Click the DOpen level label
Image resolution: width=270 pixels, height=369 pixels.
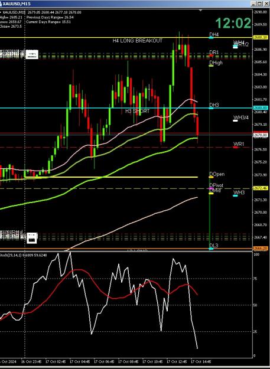point(217,174)
